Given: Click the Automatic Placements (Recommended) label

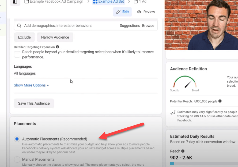Looking at the screenshot, I should tap(55, 139).
